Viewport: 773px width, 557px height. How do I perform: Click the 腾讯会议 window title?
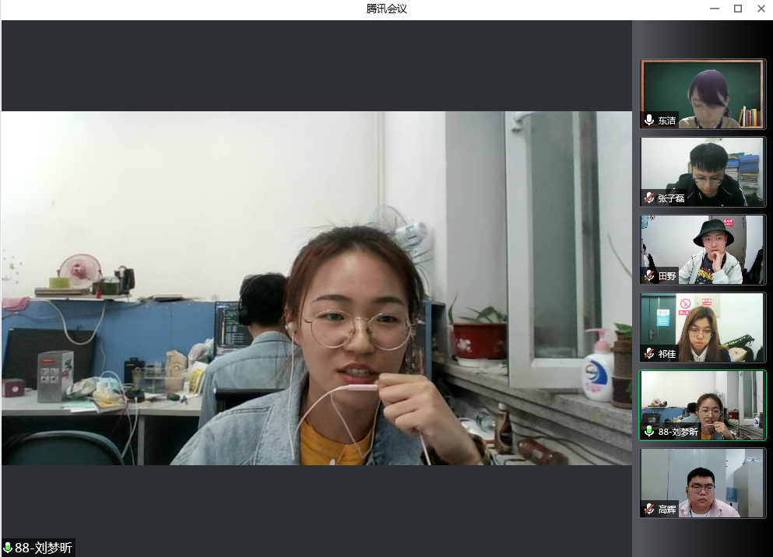pos(386,9)
